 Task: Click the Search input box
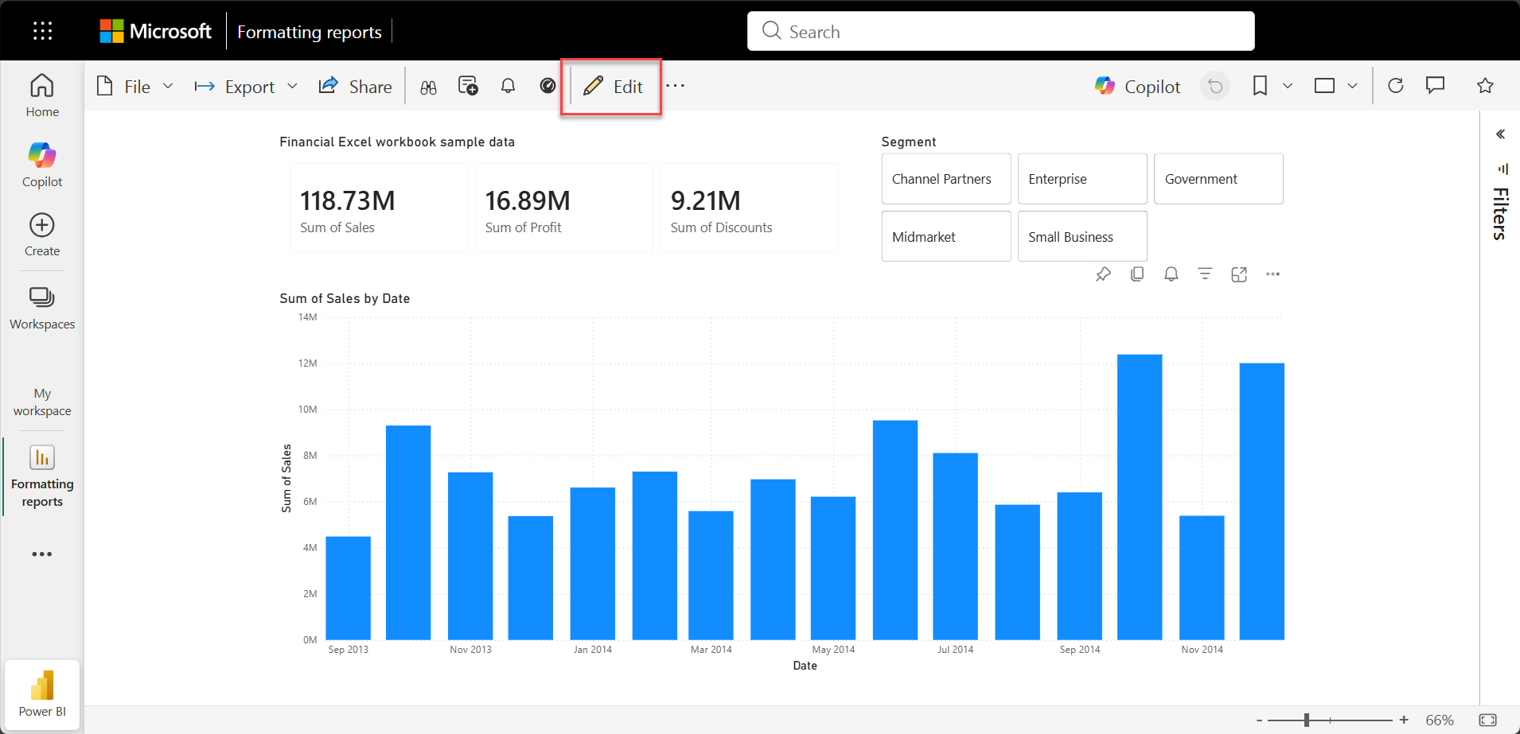tap(1000, 32)
